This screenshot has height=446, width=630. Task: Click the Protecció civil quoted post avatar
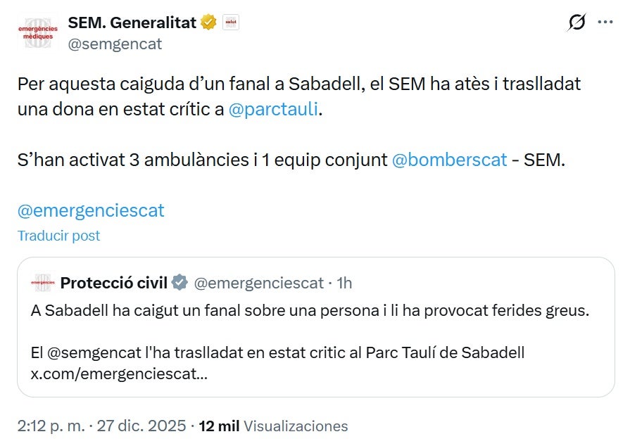click(x=44, y=283)
